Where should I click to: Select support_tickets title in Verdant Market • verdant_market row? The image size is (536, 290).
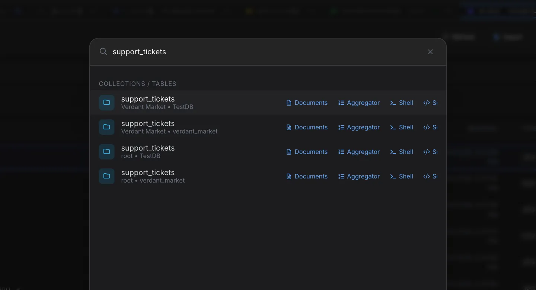tap(148, 123)
